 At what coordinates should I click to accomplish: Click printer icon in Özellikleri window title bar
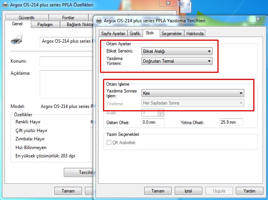5,5
